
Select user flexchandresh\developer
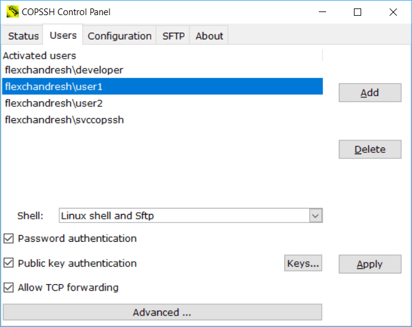coord(162,70)
